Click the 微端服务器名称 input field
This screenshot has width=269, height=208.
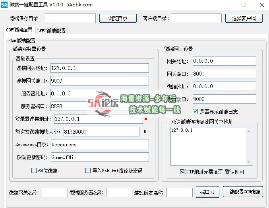(119, 192)
